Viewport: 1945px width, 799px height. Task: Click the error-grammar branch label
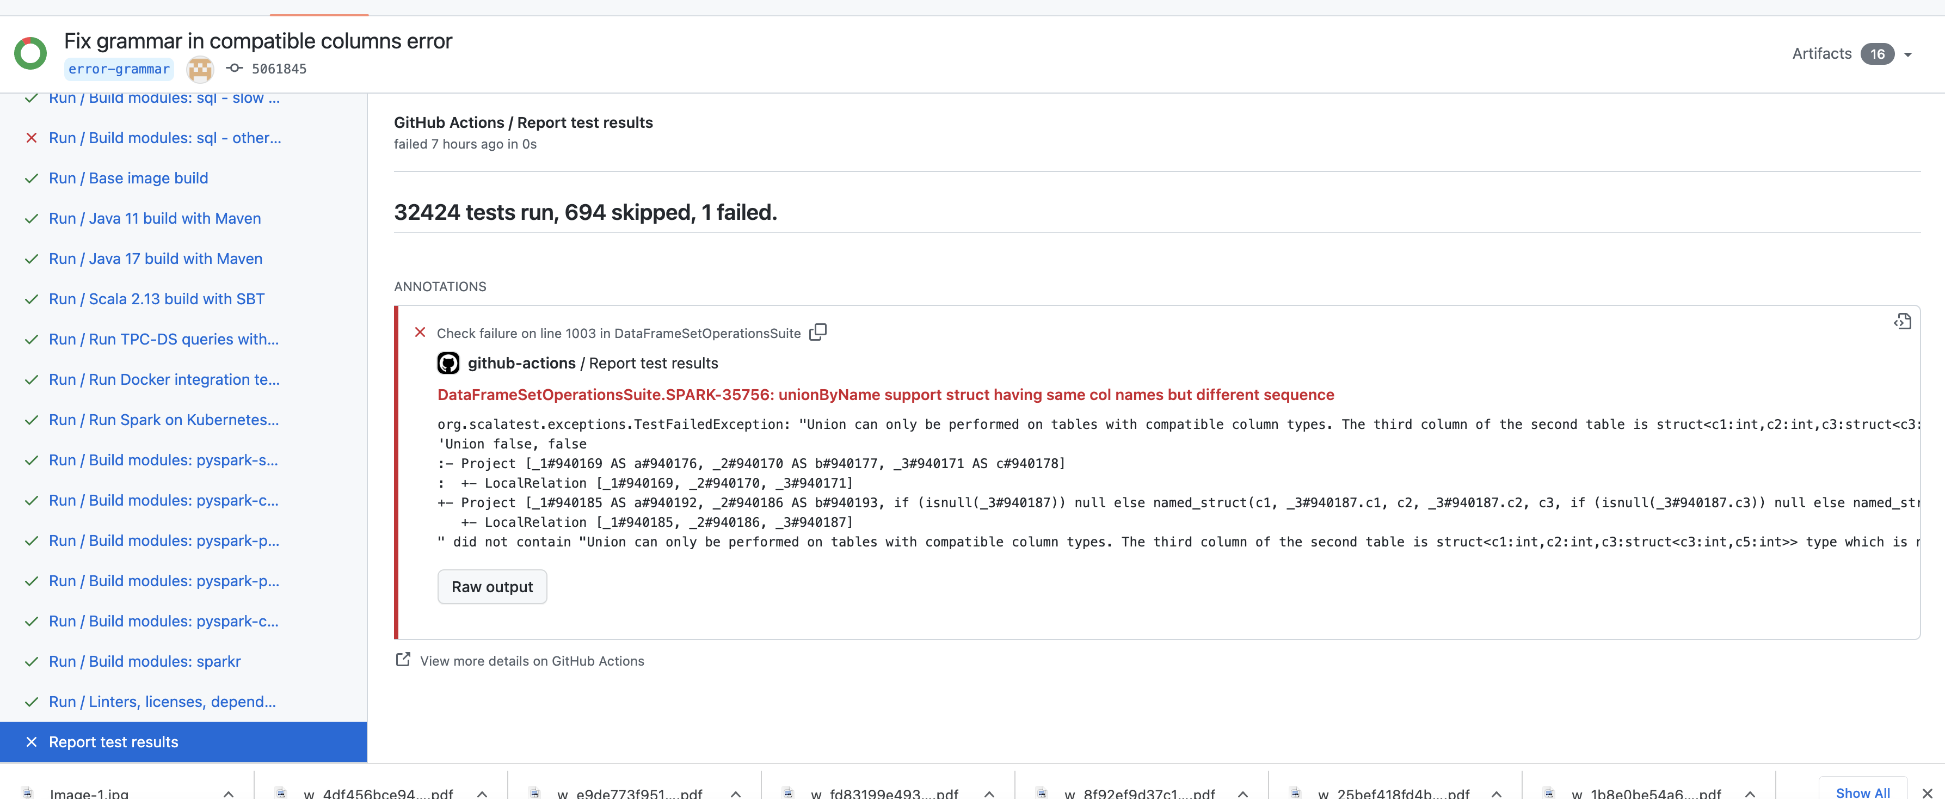coord(119,69)
